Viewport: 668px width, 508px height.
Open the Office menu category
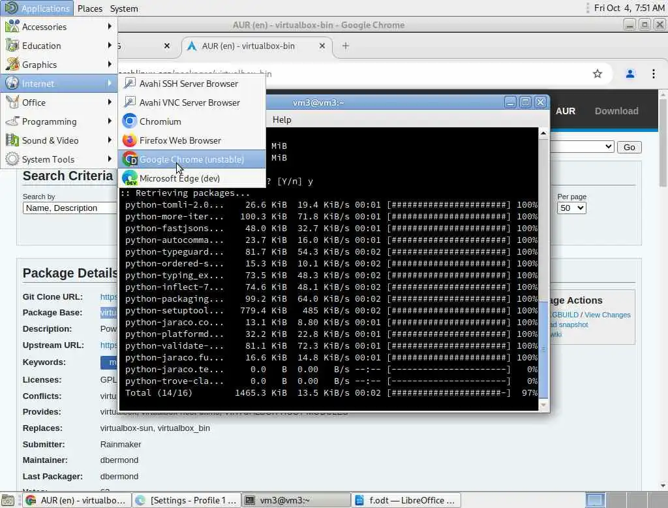coord(59,103)
